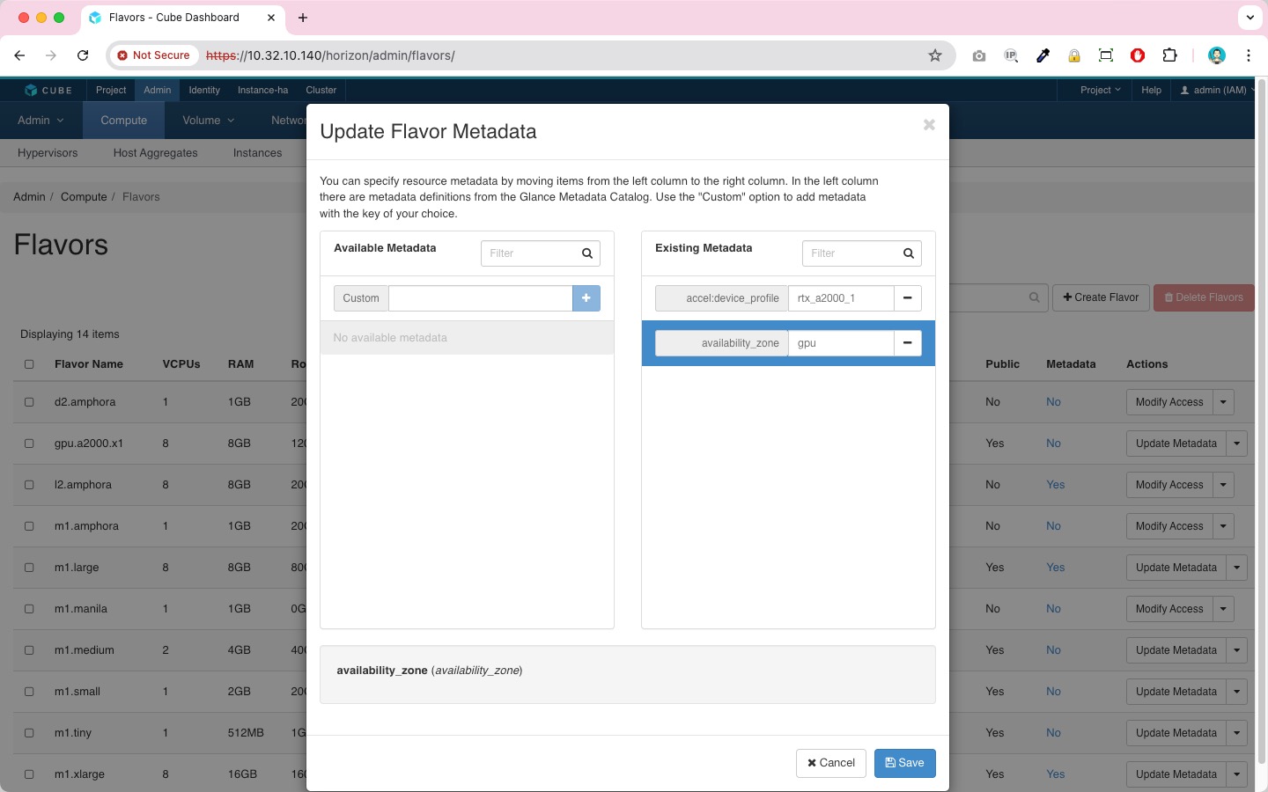The width and height of the screenshot is (1268, 792).
Task: Open the capture frame extension icon
Action: point(1106,55)
